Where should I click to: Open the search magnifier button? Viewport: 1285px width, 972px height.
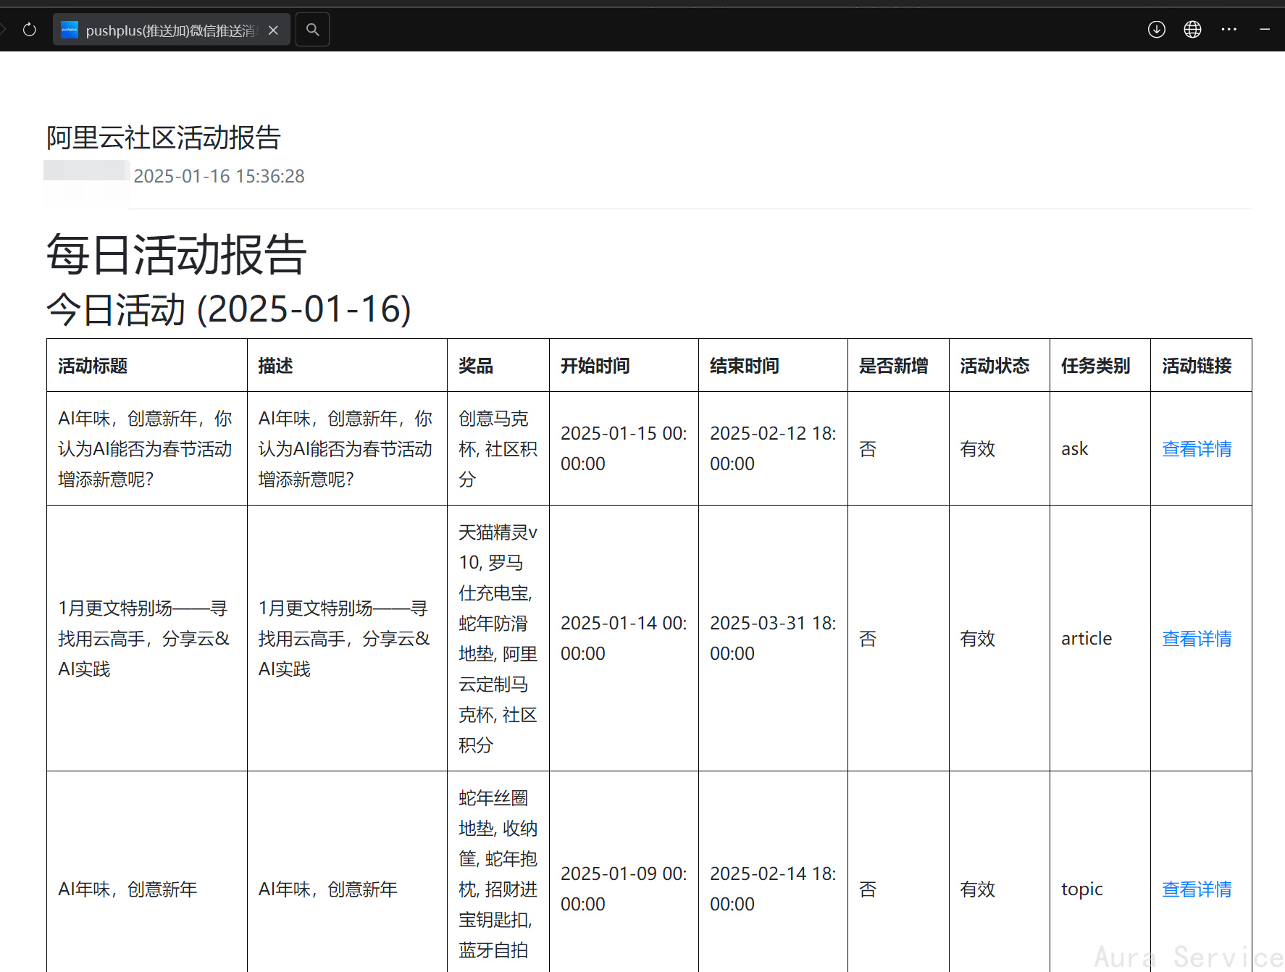(x=313, y=30)
